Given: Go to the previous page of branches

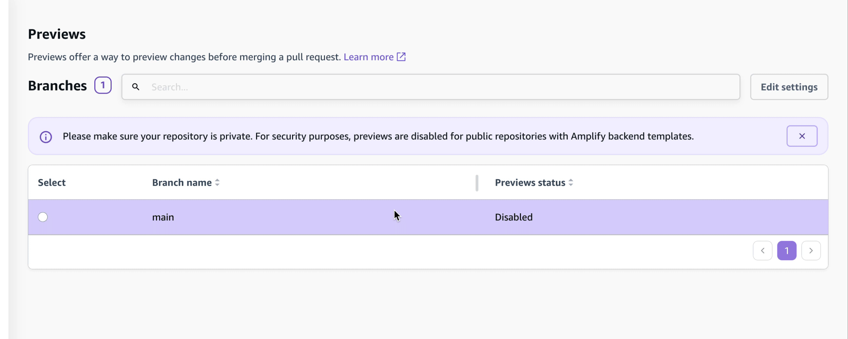Looking at the screenshot, I should click(763, 251).
